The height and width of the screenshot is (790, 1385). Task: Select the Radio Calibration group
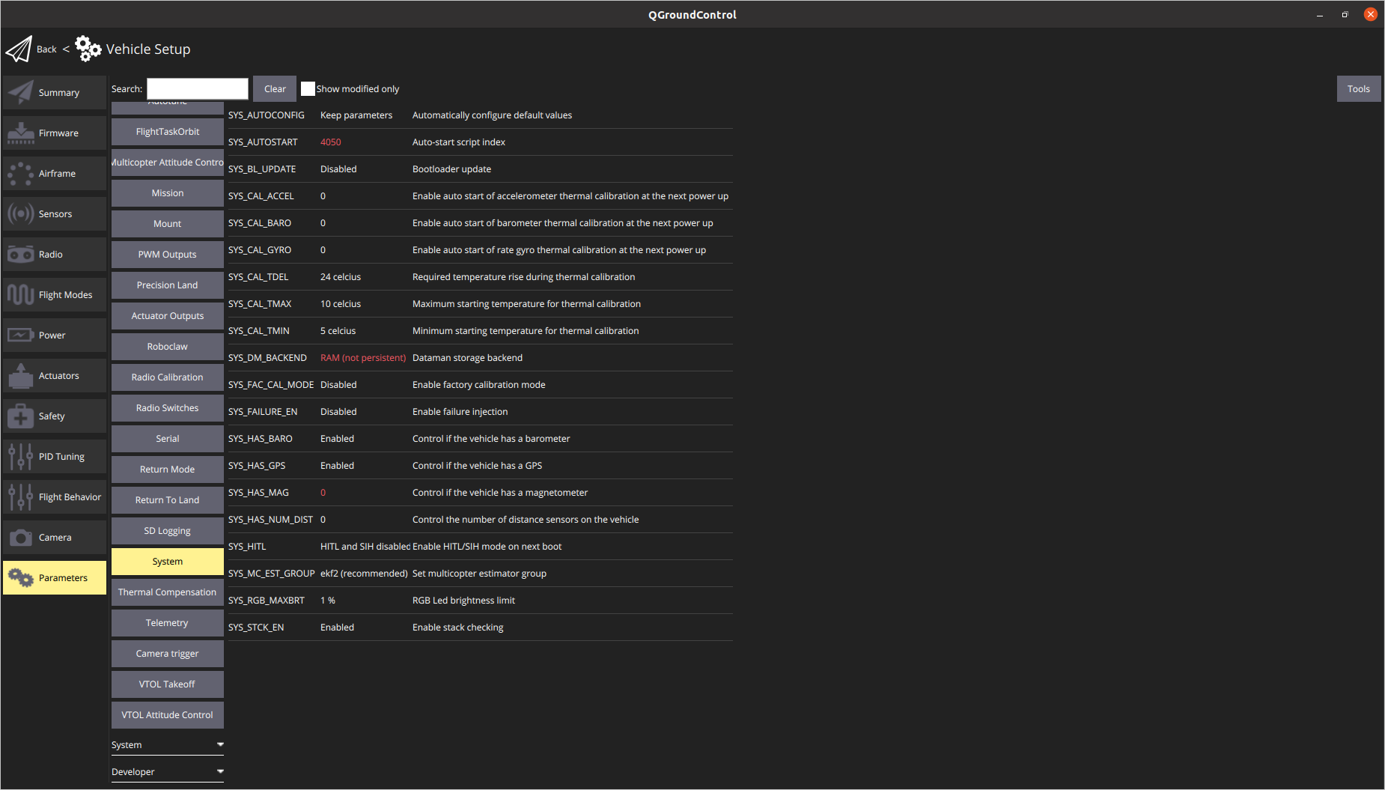point(168,377)
